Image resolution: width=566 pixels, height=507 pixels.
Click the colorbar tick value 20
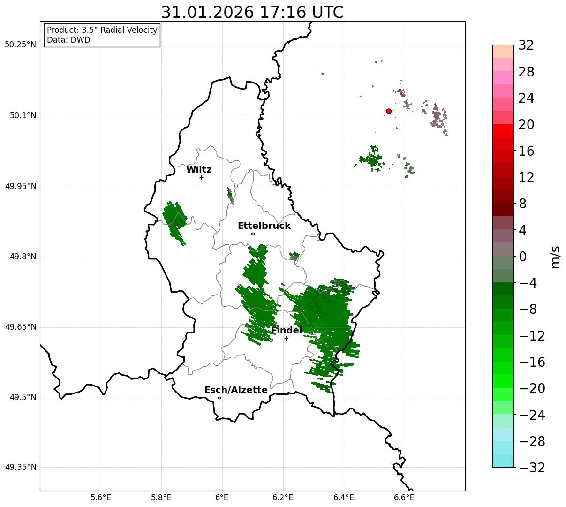(x=526, y=125)
